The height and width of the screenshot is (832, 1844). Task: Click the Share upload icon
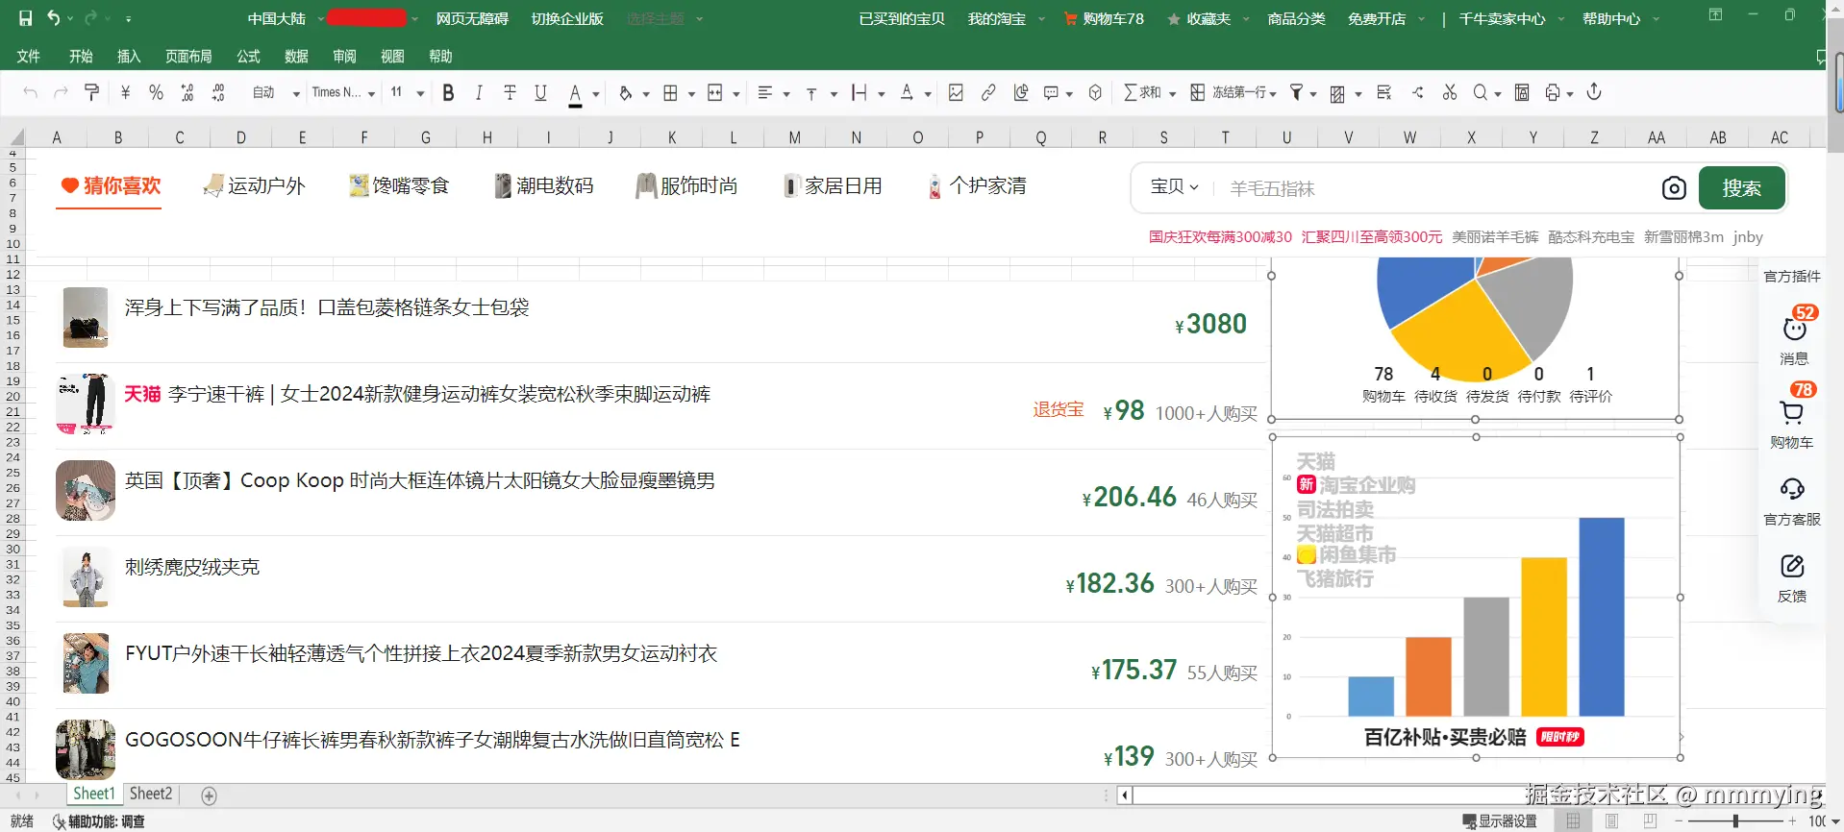point(1594,92)
